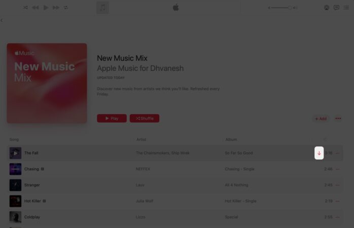Screen dimensions: 354x228
Task: Click the explicit badge next to Hot Killer
Action: (44, 201)
